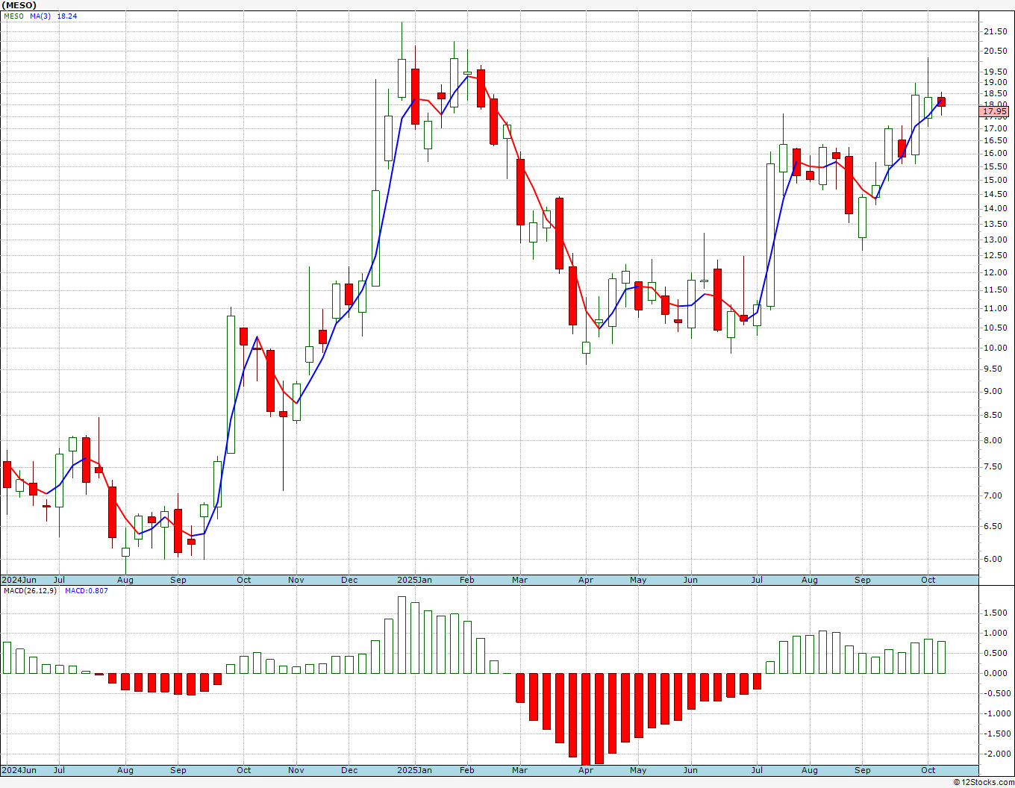This screenshot has width=1015, height=788.
Task: Click the 14.00 price axis label
Action: pyautogui.click(x=995, y=208)
